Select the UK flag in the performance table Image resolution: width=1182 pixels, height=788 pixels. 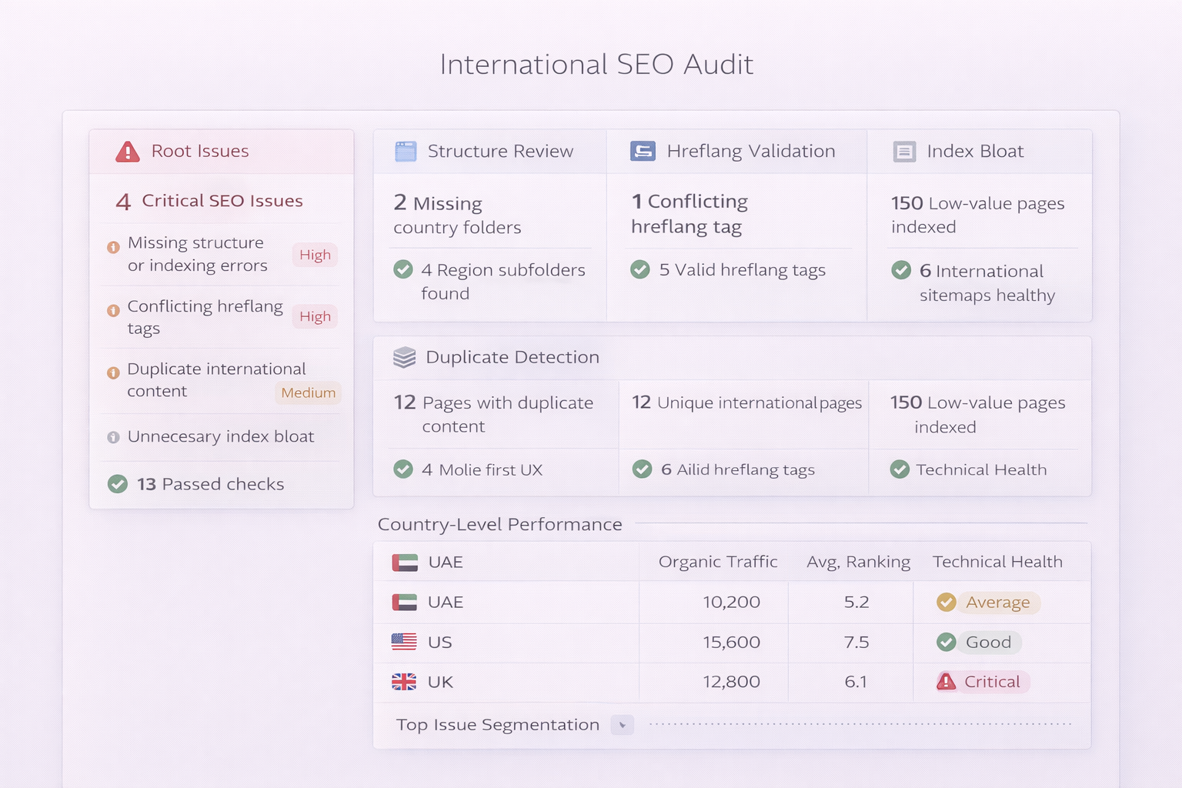(403, 682)
